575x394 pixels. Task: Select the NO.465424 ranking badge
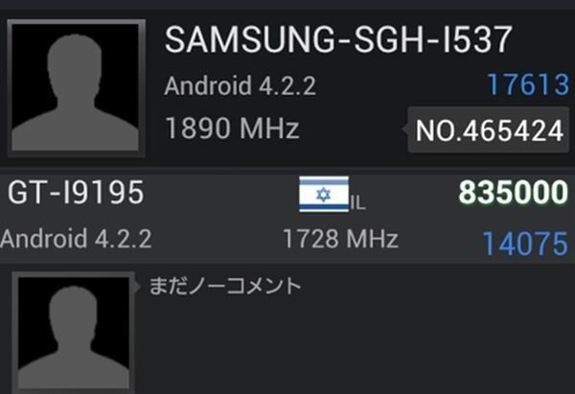click(x=489, y=130)
